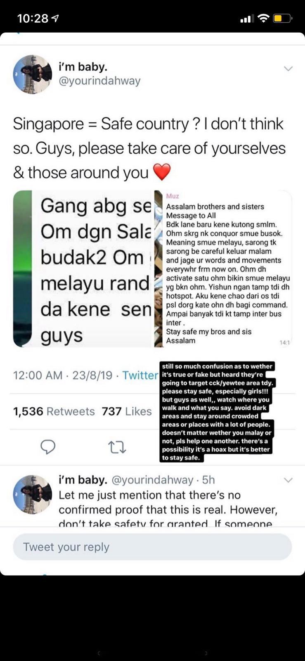Viewport: 305px width, 661px height.
Task: Tap the reply speech bubble icon
Action: coord(48,447)
